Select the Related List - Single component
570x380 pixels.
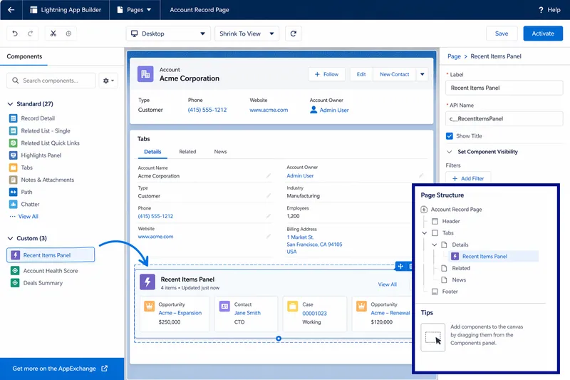[x=40, y=130]
